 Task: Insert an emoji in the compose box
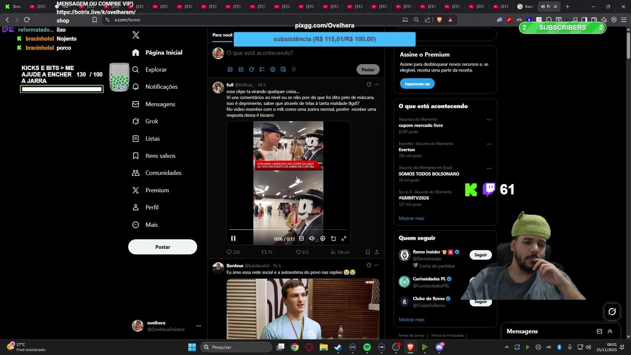pyautogui.click(x=273, y=70)
